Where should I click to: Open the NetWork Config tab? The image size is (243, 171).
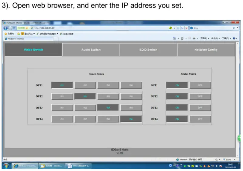click(206, 50)
